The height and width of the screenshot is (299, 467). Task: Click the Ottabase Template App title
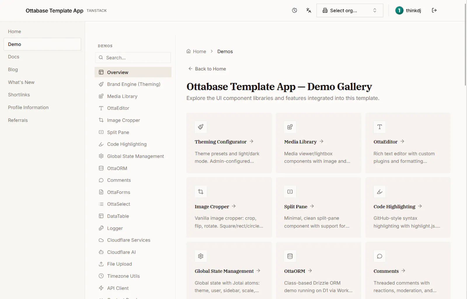tap(54, 11)
